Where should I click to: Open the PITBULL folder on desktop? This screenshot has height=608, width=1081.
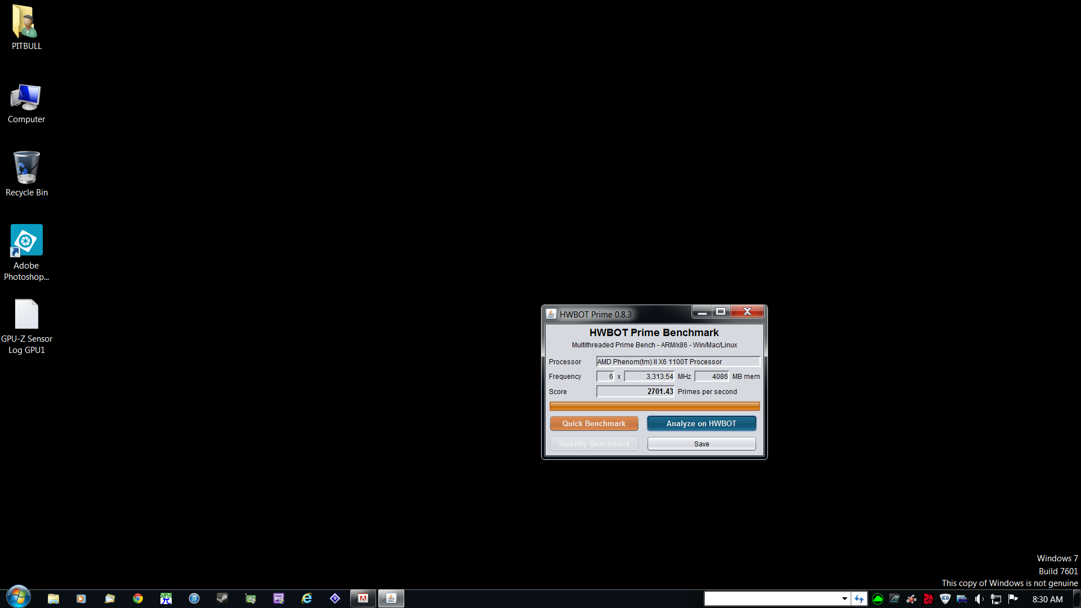pyautogui.click(x=26, y=27)
